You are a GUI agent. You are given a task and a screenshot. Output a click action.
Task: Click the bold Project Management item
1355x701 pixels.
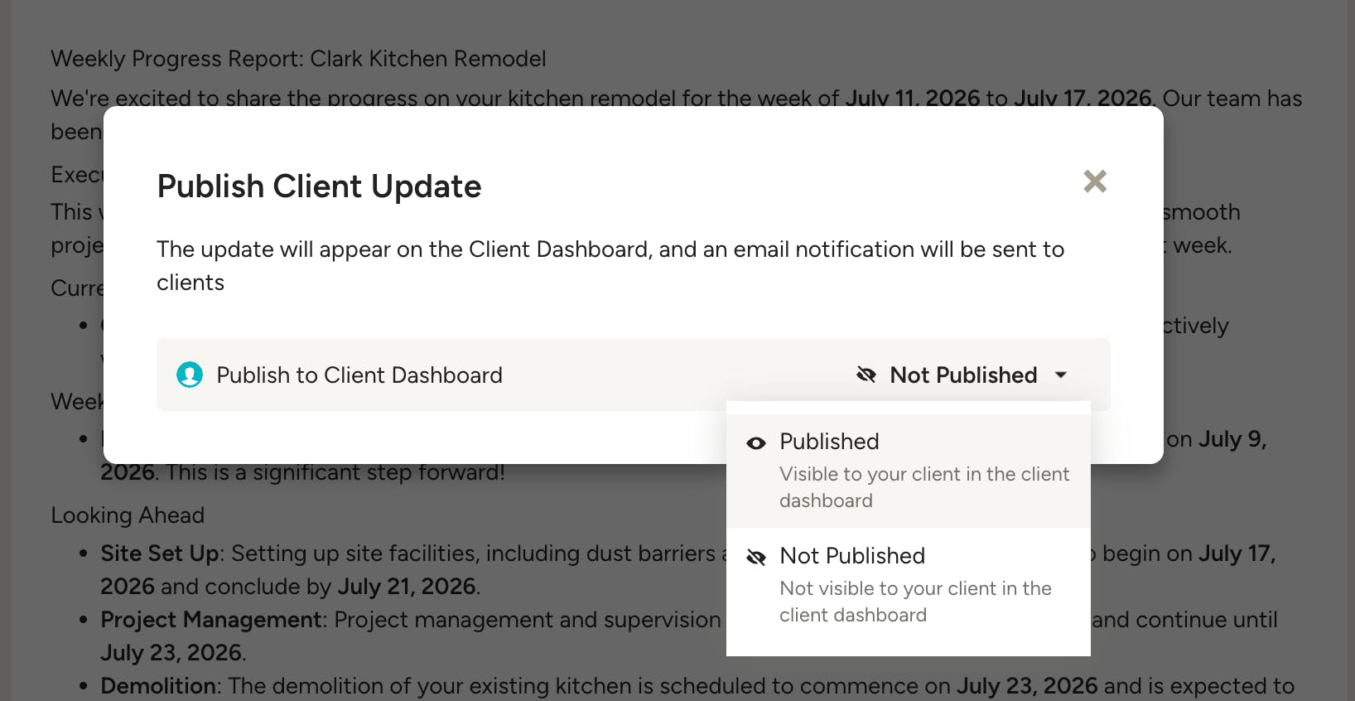(211, 620)
